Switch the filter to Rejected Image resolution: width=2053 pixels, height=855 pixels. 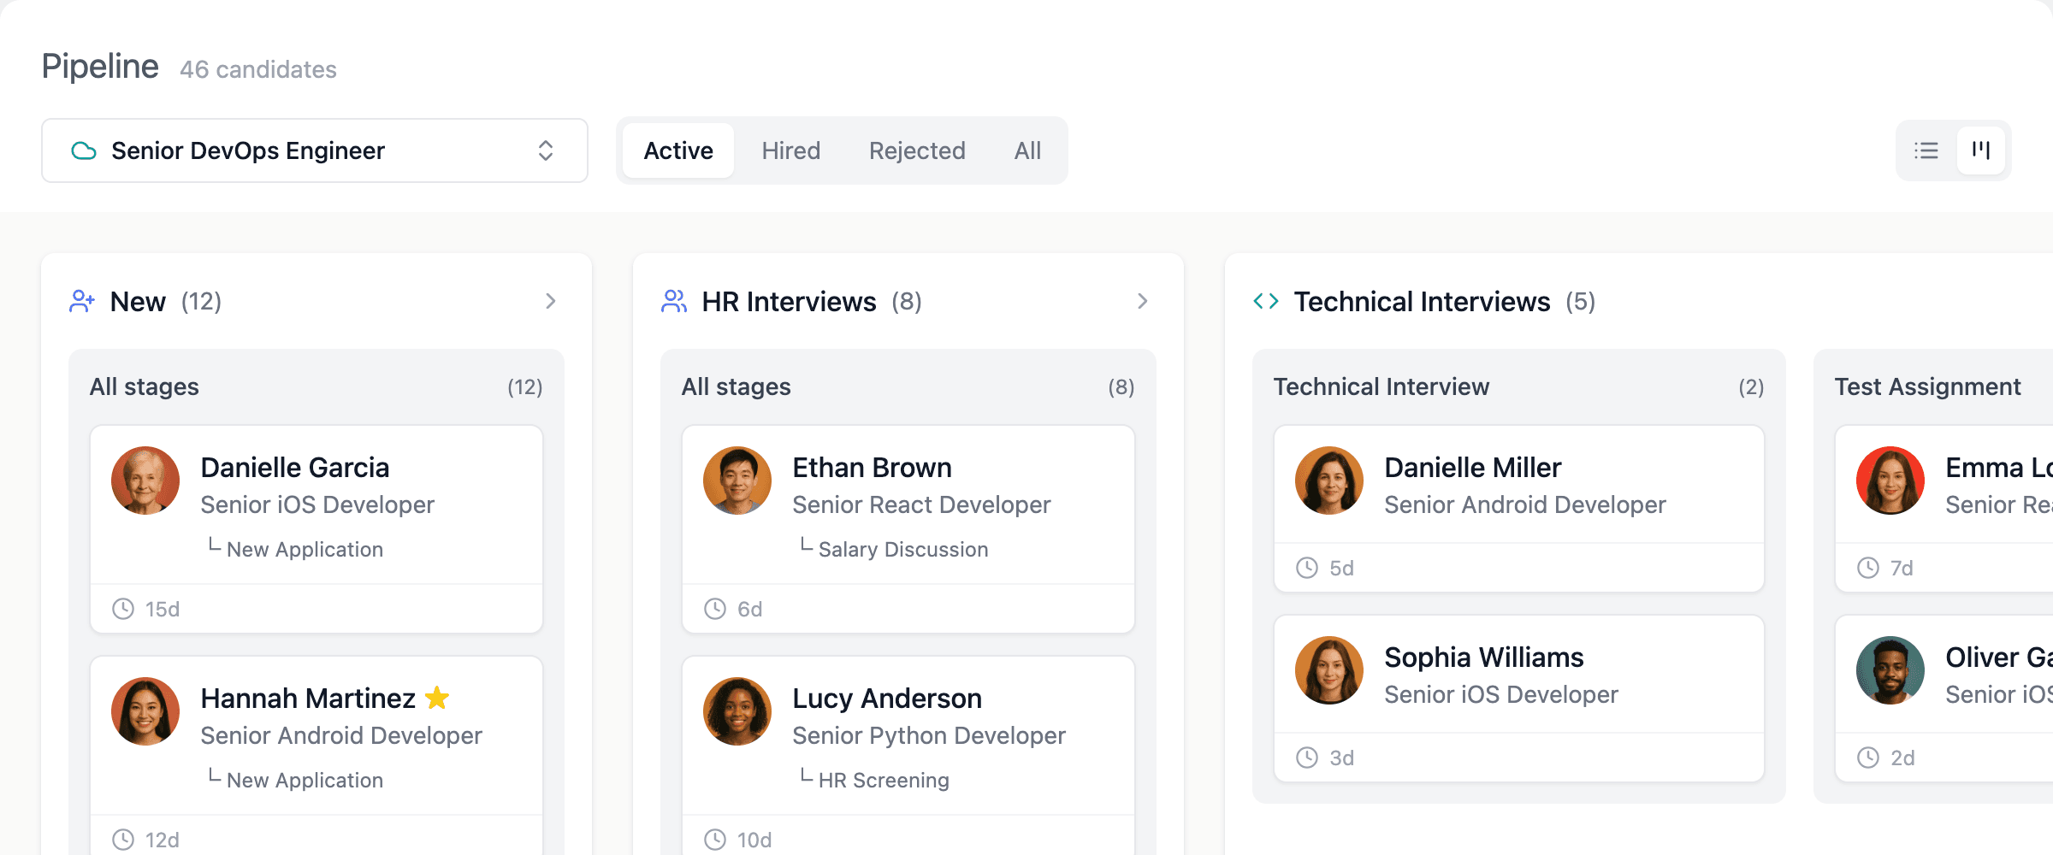tap(916, 150)
